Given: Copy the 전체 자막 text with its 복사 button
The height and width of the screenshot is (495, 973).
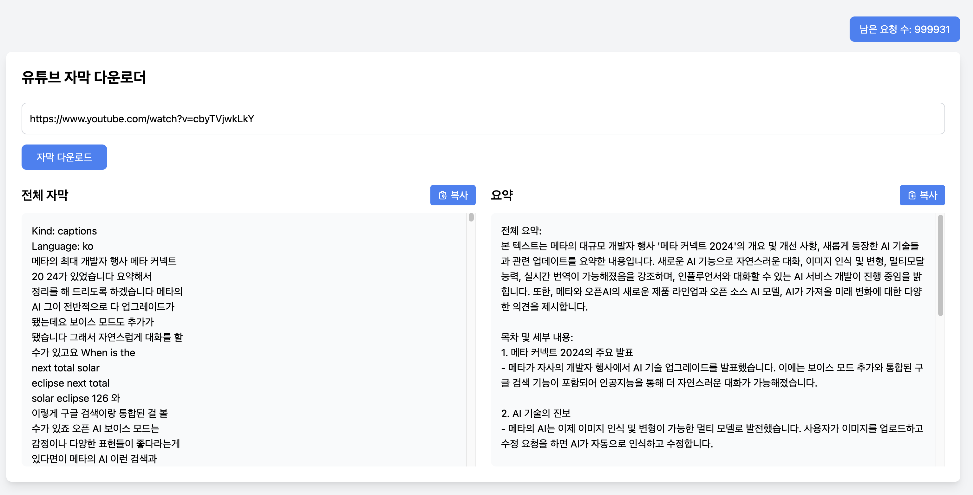Looking at the screenshot, I should (x=453, y=195).
